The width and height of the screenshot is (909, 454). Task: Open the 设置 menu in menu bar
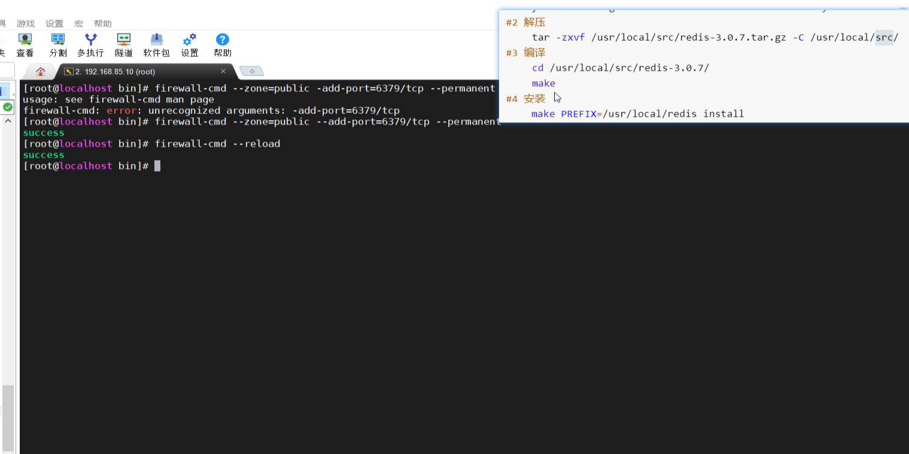pyautogui.click(x=54, y=24)
